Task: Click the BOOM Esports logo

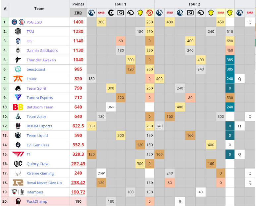Action: [x=18, y=126]
